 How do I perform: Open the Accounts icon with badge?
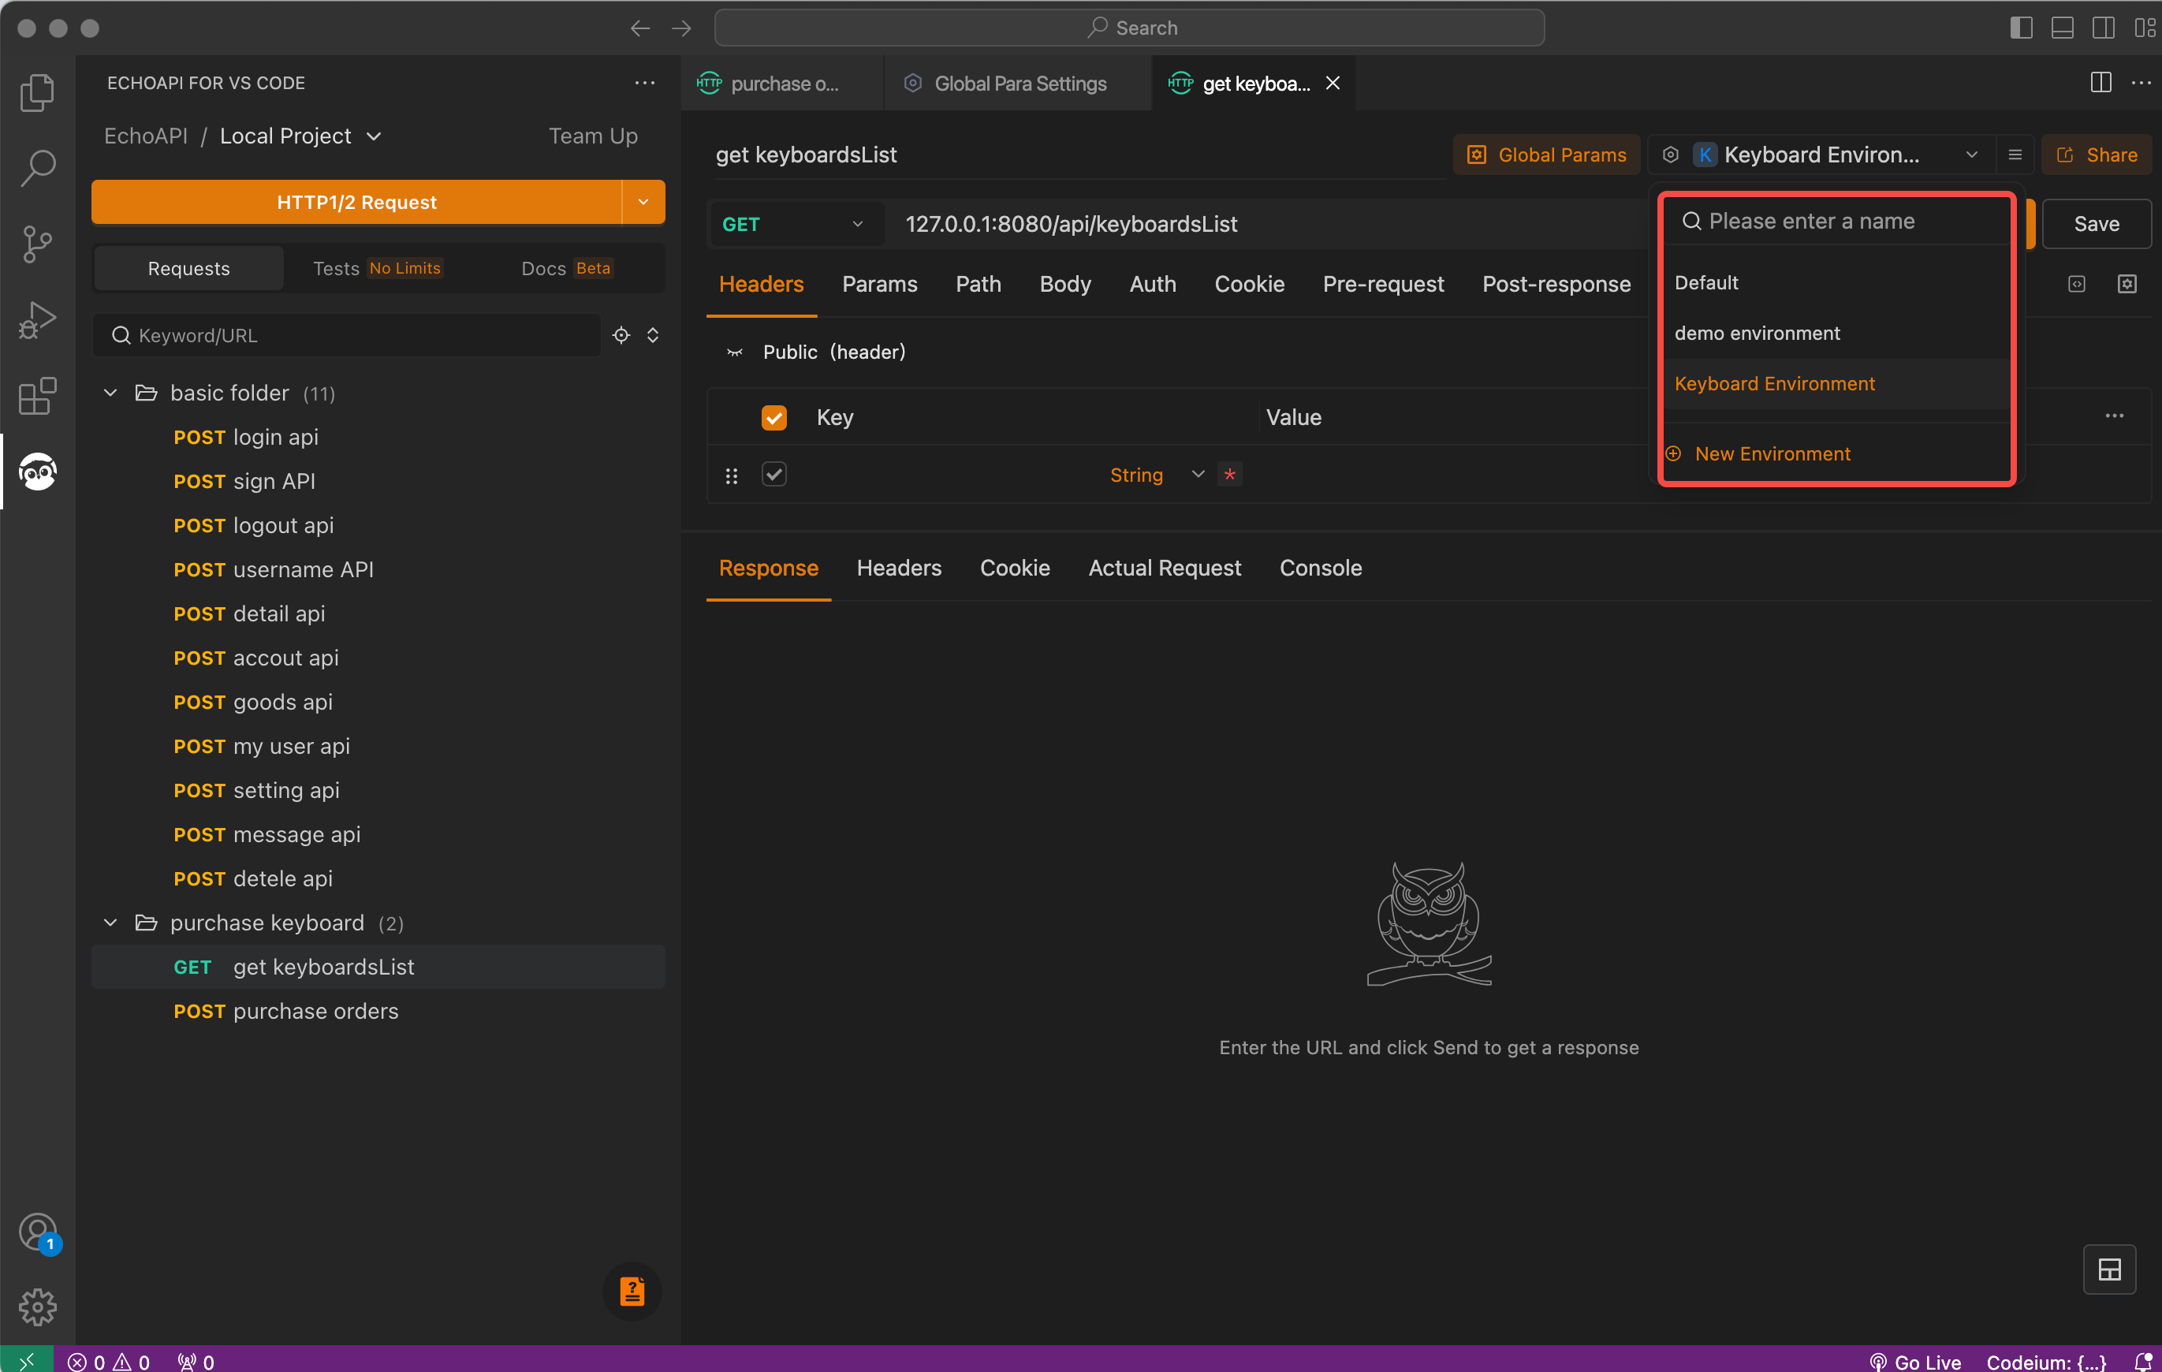pyautogui.click(x=37, y=1232)
